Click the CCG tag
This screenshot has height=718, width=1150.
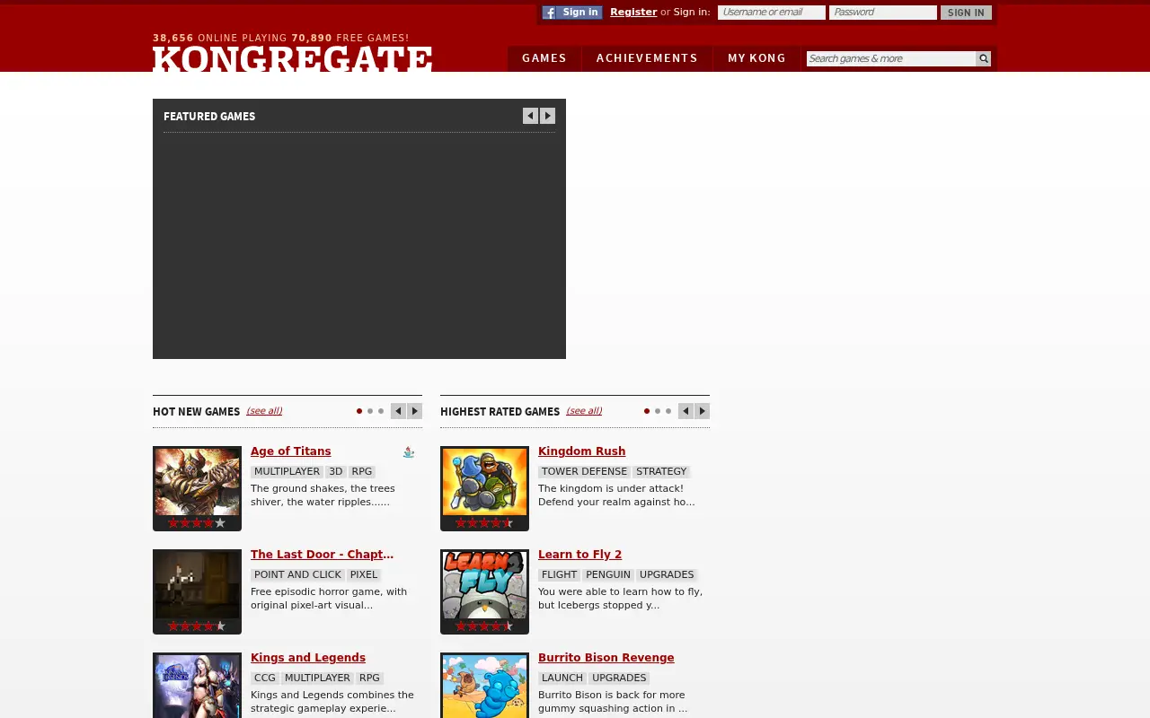(265, 679)
